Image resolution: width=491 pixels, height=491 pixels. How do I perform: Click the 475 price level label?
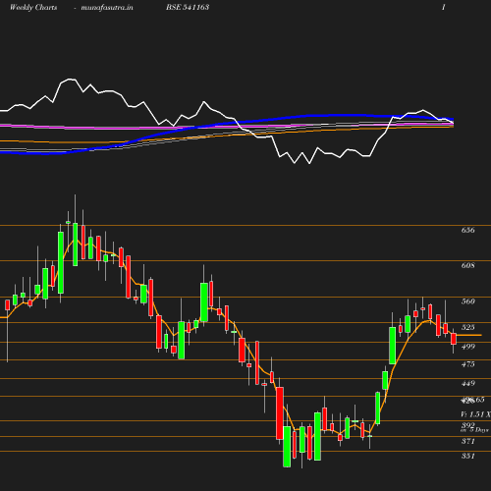tap(467, 364)
